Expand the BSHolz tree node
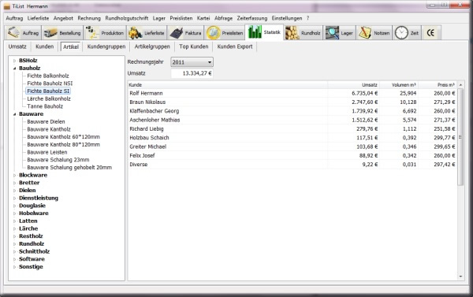473x297 pixels. coord(14,61)
